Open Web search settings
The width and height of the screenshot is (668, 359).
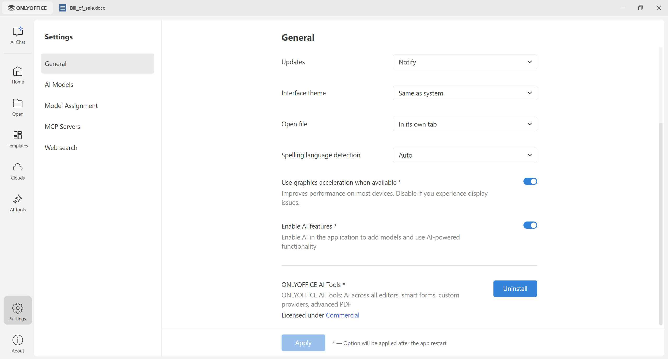98,148
